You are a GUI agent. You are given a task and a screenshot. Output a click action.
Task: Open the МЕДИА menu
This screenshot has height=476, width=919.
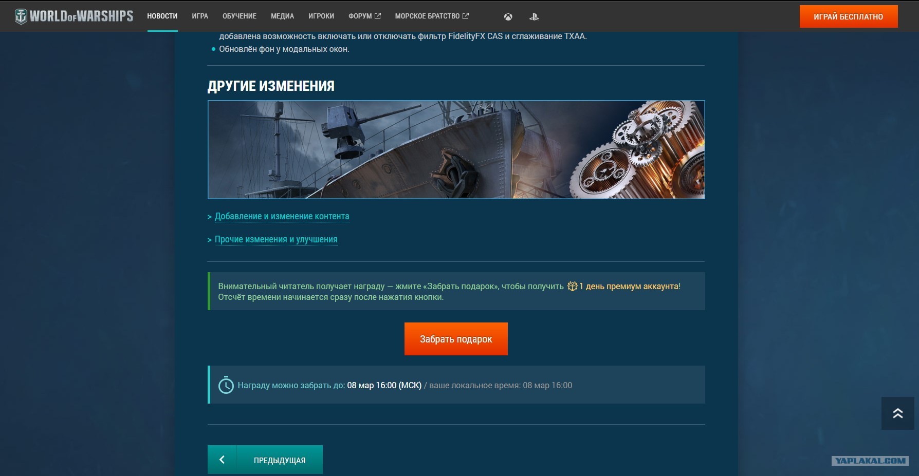283,16
